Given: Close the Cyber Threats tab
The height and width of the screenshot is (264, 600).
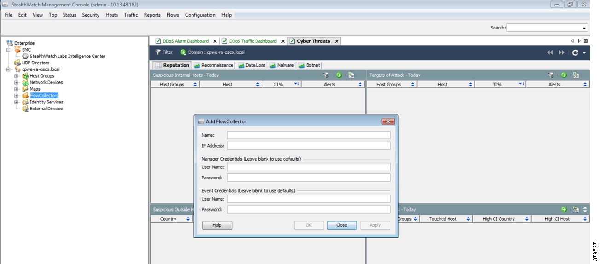Looking at the screenshot, I should (x=337, y=41).
